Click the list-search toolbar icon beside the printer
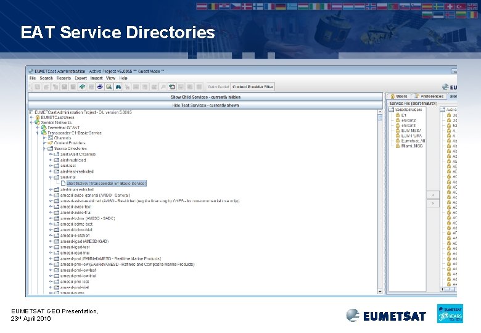The height and width of the screenshot is (333, 481). pyautogui.click(x=109, y=87)
